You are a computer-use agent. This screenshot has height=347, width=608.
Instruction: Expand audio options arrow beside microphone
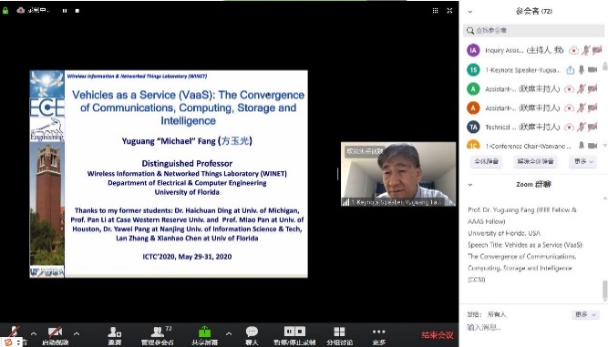(x=34, y=333)
